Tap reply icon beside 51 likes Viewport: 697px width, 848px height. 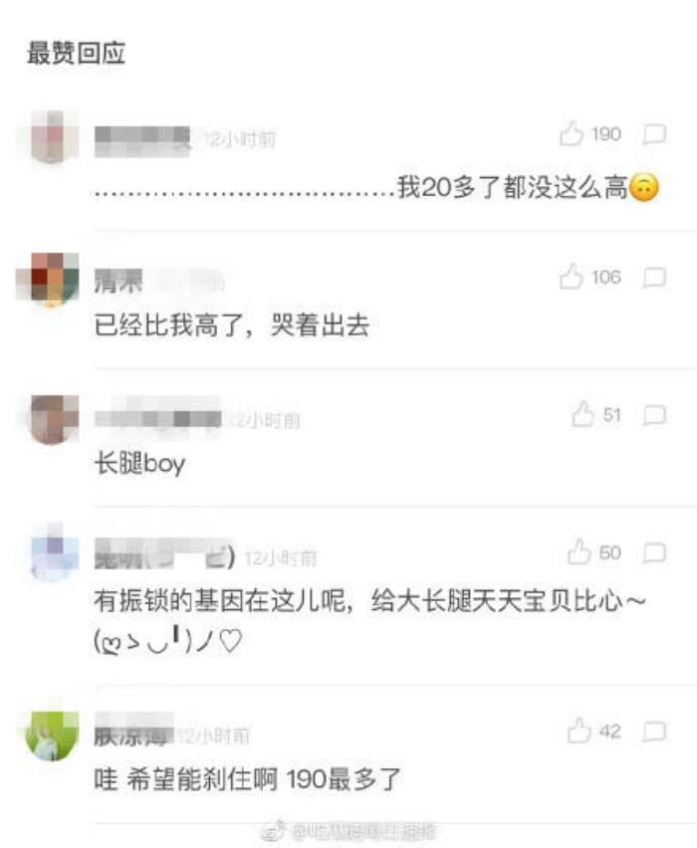[x=654, y=415]
